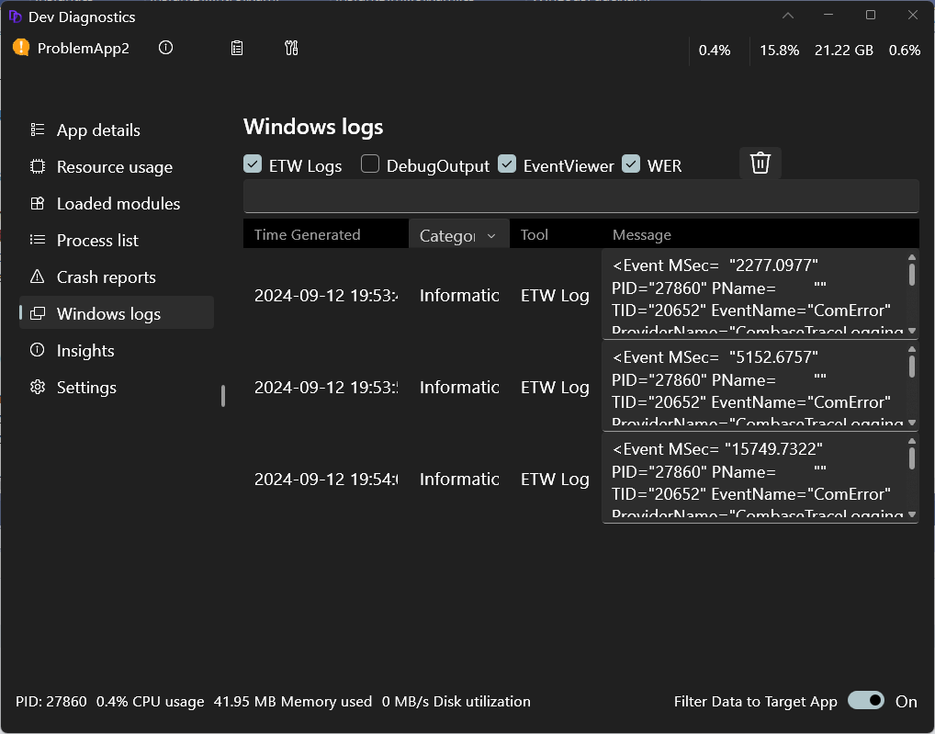Image resolution: width=935 pixels, height=734 pixels.
Task: Click the ProblemApp2 app name
Action: click(84, 49)
